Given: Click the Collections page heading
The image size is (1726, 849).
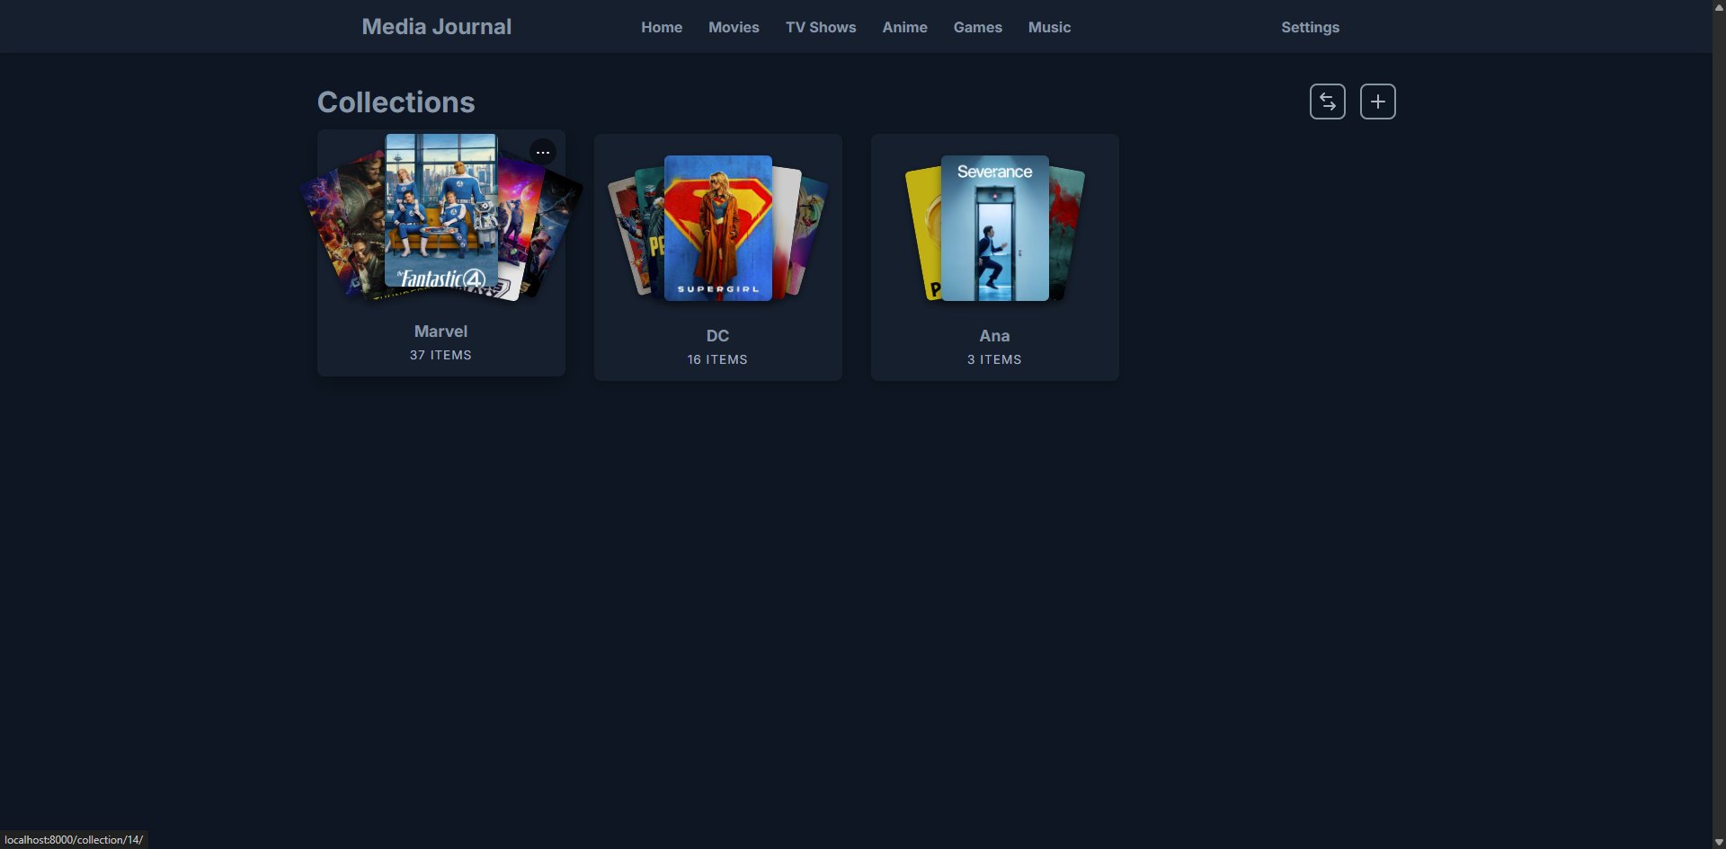Looking at the screenshot, I should pyautogui.click(x=396, y=102).
